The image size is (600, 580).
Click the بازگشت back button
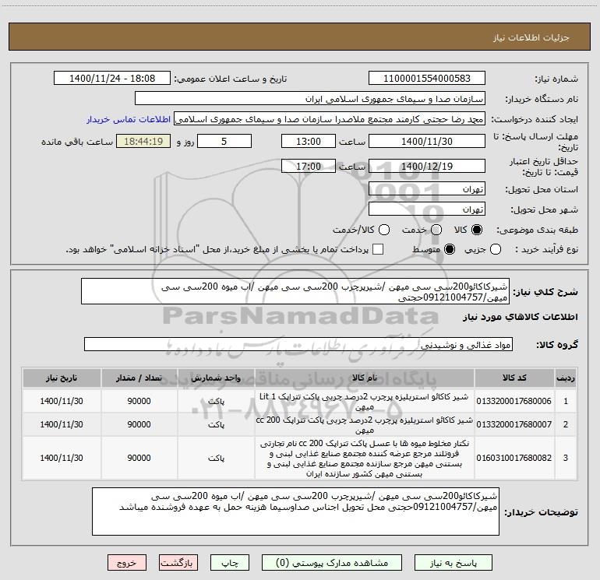[x=178, y=563]
